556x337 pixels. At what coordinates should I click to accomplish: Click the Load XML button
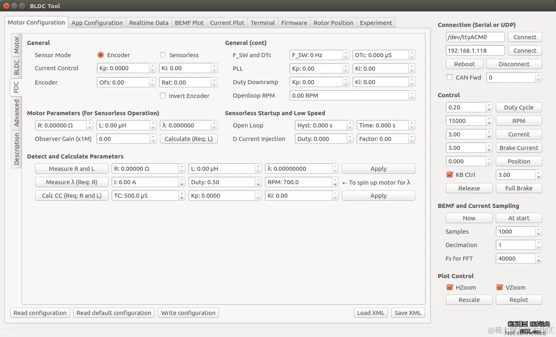click(371, 313)
